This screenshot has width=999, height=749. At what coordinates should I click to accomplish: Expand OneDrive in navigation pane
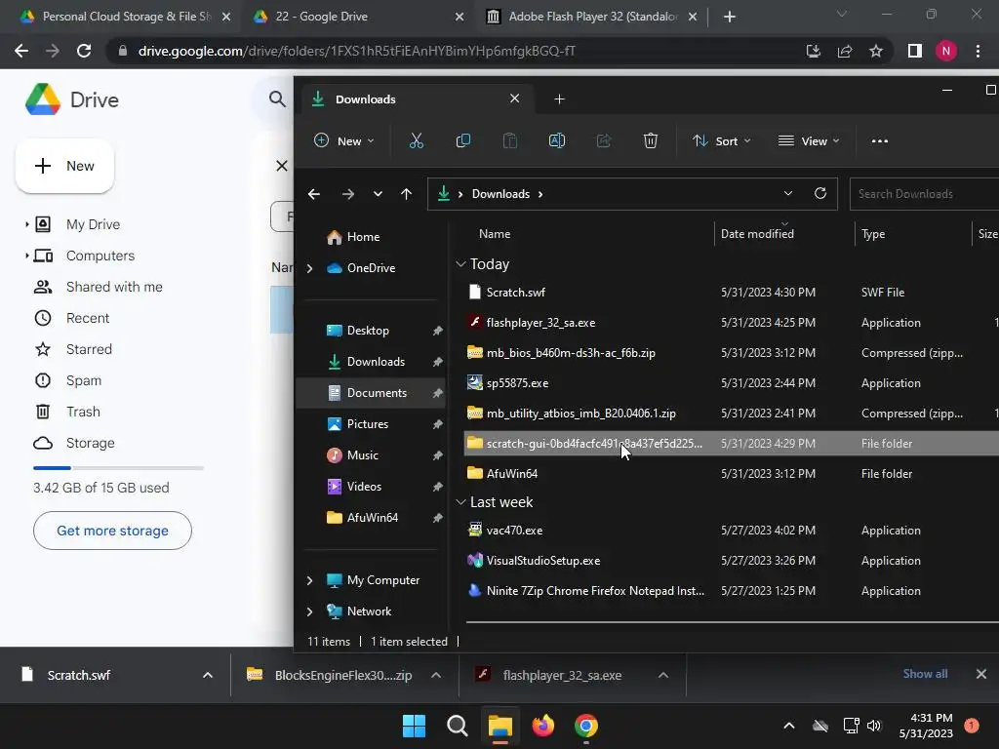(309, 268)
